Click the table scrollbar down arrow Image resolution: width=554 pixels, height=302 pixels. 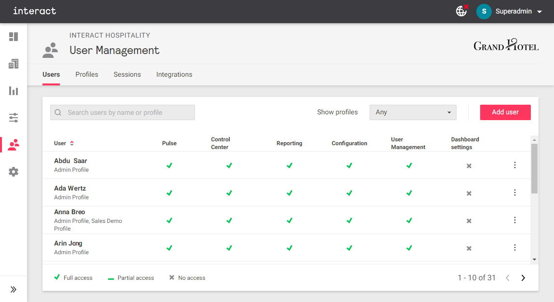pyautogui.click(x=535, y=259)
